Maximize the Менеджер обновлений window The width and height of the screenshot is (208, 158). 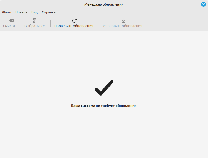196,4
